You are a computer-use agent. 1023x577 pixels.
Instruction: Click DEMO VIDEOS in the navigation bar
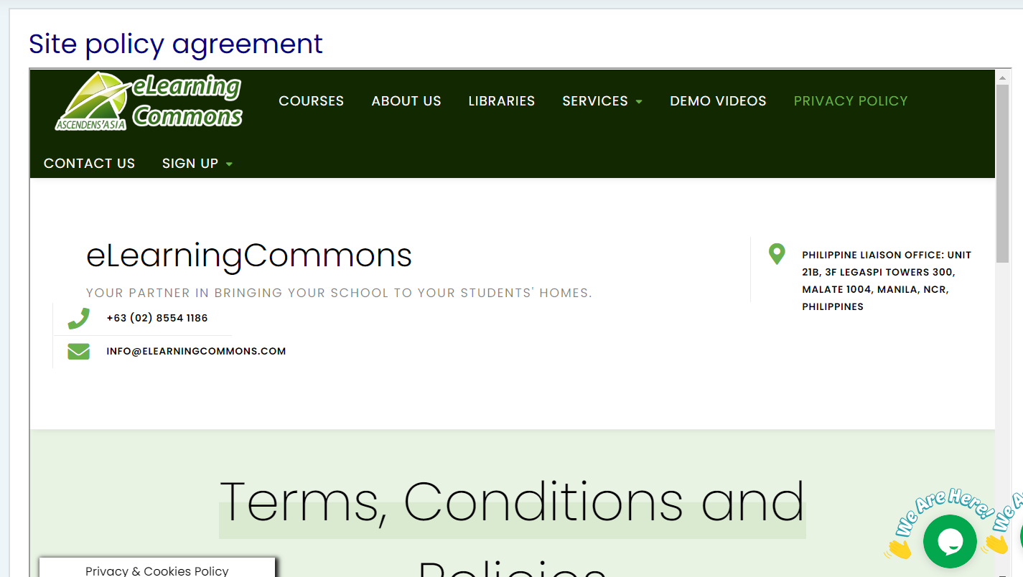tap(717, 101)
